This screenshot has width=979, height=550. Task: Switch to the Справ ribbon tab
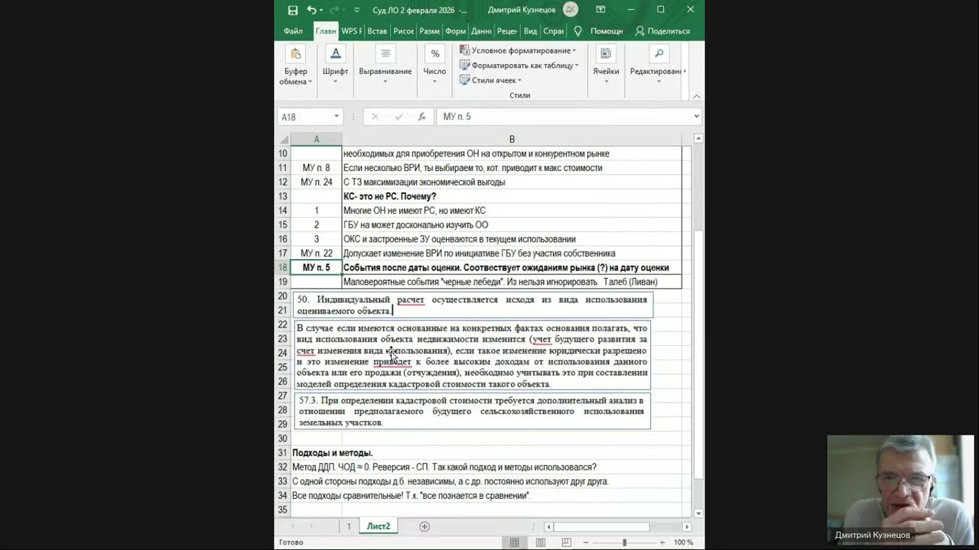(x=553, y=31)
